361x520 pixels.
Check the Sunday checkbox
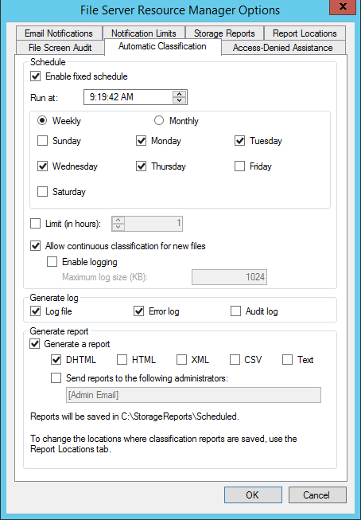42,141
